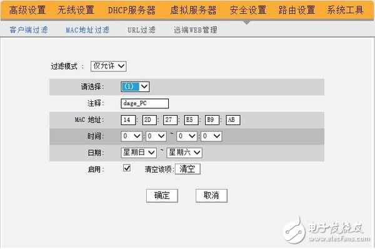This screenshot has height=249, width=375.
Task: Click the 注释 field containing dage_PC
Action: pos(145,103)
